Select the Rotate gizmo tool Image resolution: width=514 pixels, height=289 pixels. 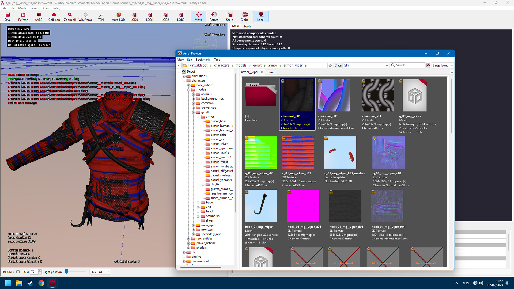click(214, 17)
